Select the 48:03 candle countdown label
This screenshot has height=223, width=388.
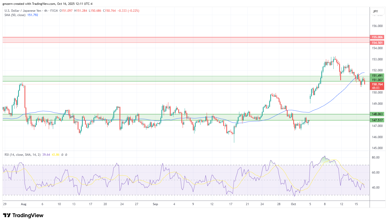(x=376, y=88)
